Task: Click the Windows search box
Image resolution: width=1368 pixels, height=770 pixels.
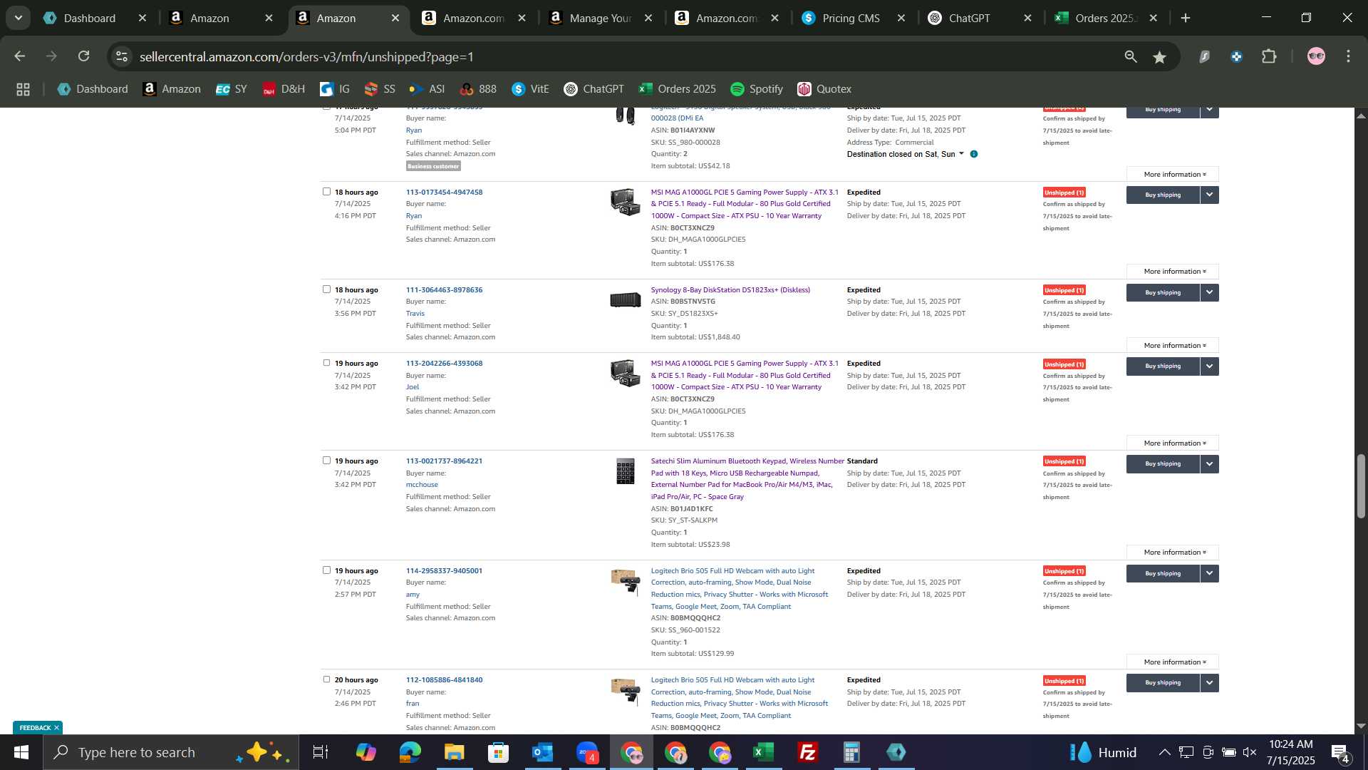Action: click(171, 752)
